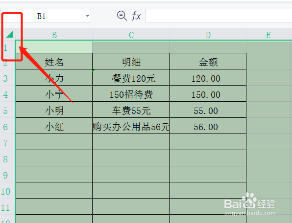This screenshot has width=292, height=223.
Task: Select column C header
Action: click(131, 35)
